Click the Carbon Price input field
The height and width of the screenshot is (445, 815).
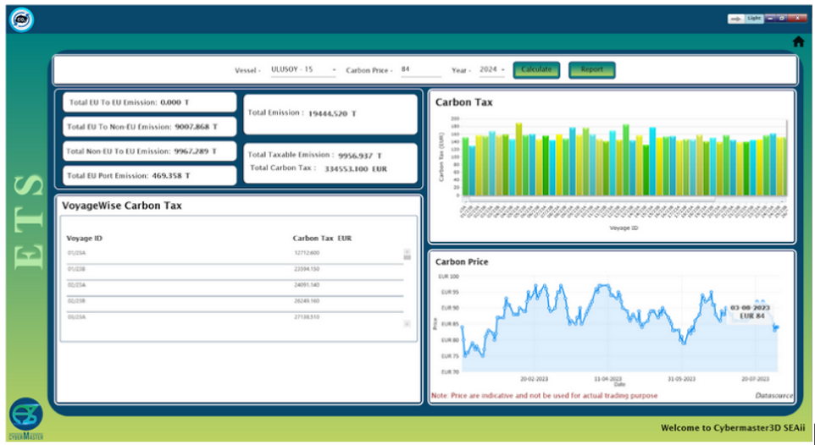point(421,70)
